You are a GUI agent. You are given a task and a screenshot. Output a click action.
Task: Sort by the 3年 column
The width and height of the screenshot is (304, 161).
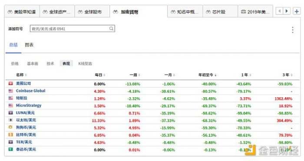pyautogui.click(x=287, y=75)
